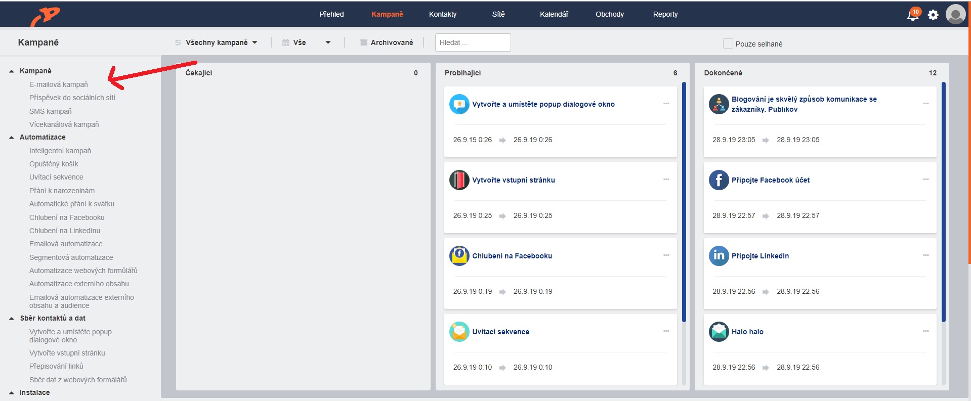Open the Reporty menu item

pyautogui.click(x=665, y=14)
